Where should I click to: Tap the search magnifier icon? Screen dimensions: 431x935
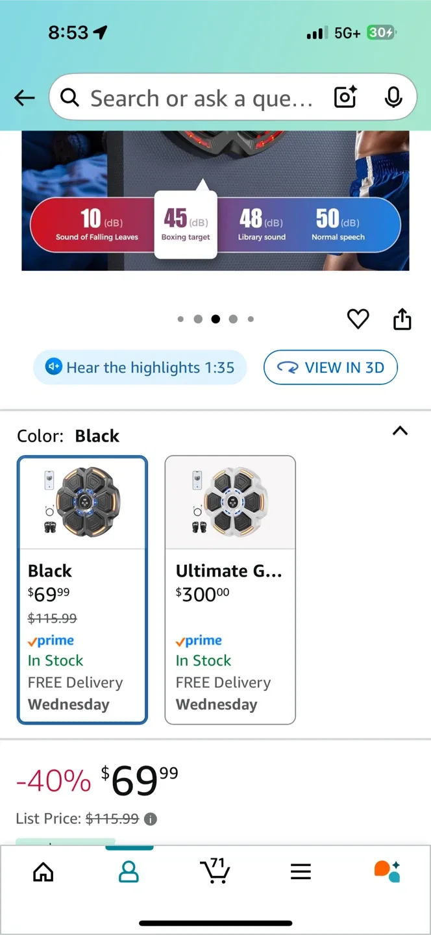(69, 97)
